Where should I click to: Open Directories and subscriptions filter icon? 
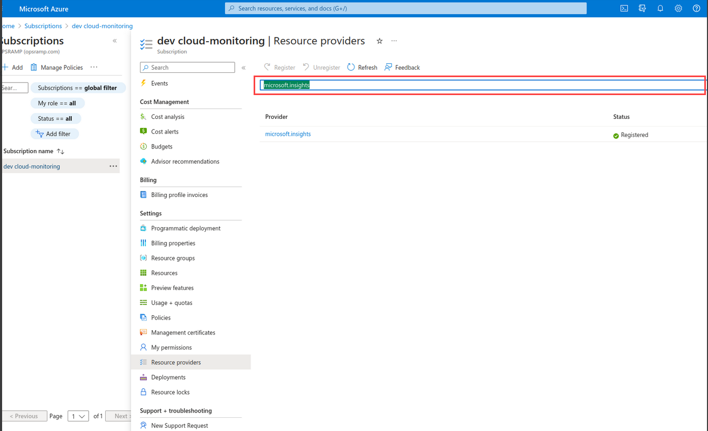642,8
